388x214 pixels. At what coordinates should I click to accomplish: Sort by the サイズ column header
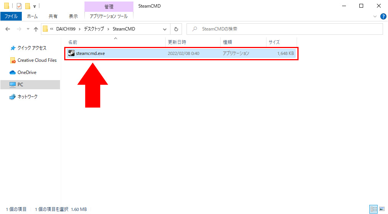pyautogui.click(x=274, y=42)
